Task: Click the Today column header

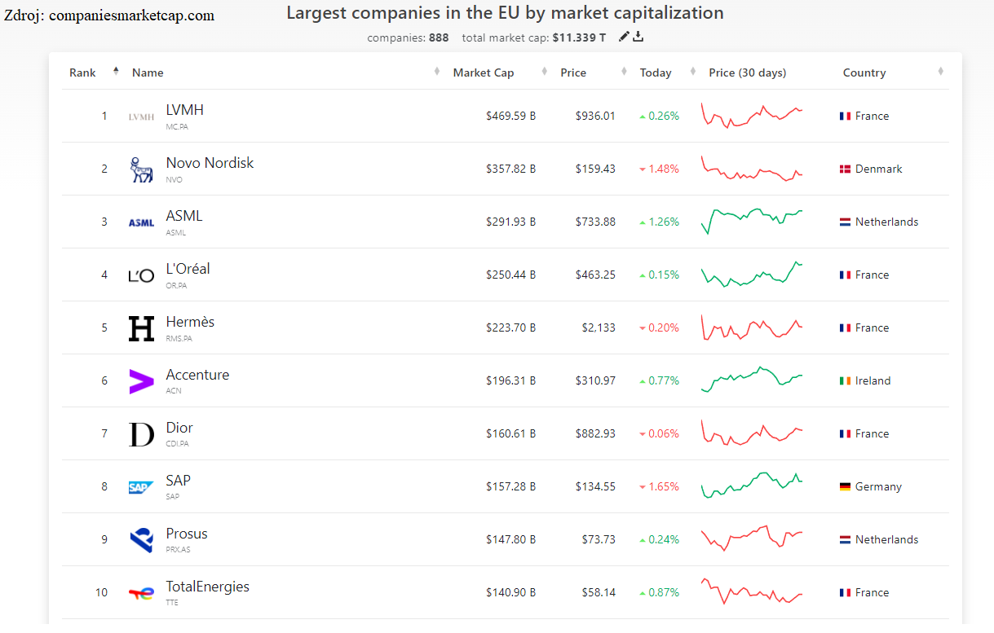Action: tap(656, 73)
